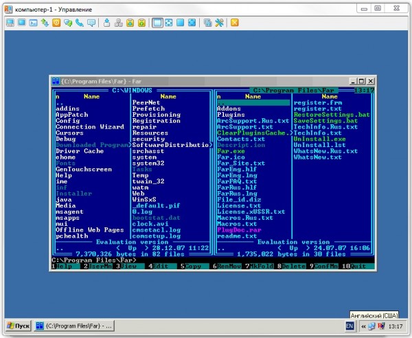Expand hidden tray icons chevron

tap(363, 326)
